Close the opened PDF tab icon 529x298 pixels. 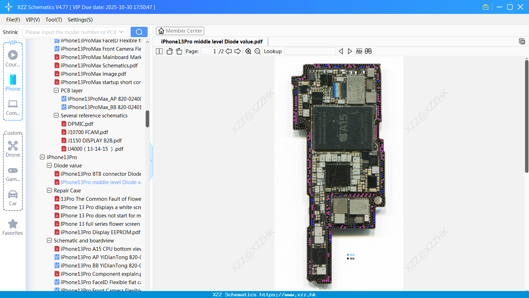[522, 41]
